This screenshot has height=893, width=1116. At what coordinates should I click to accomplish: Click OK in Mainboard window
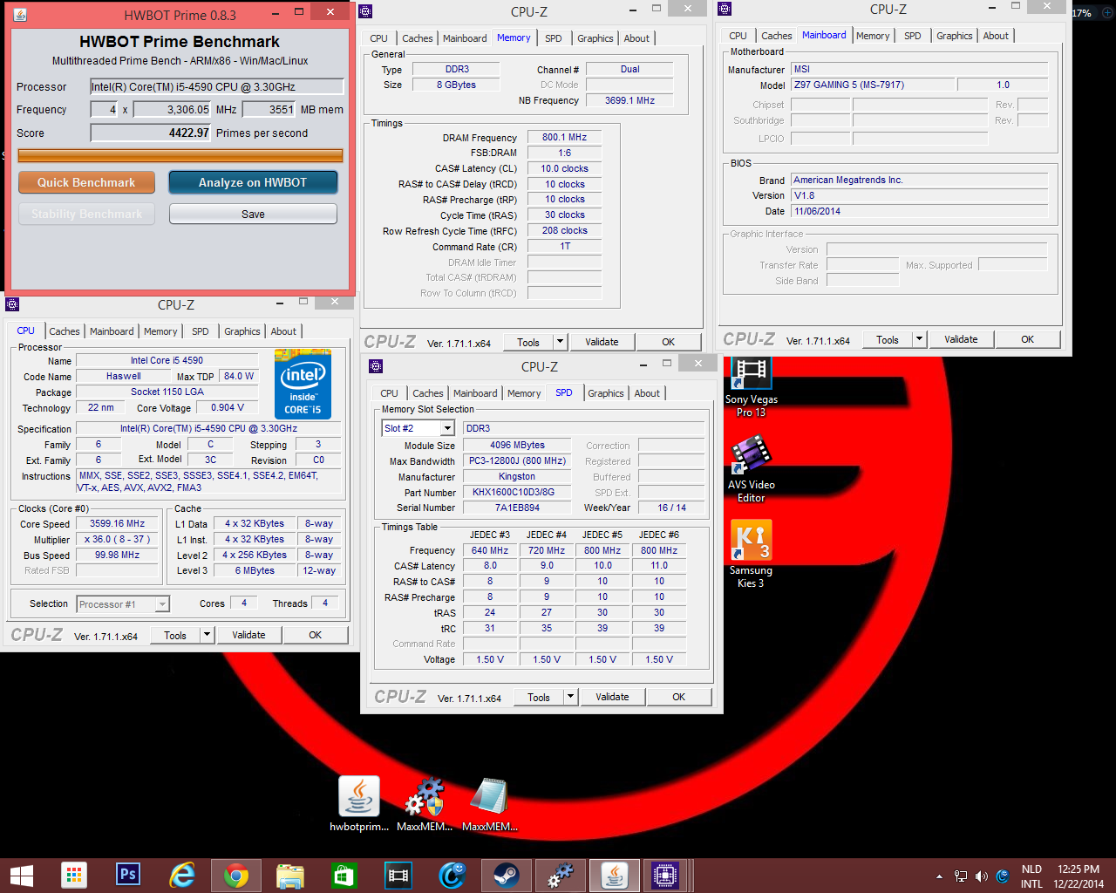1027,339
